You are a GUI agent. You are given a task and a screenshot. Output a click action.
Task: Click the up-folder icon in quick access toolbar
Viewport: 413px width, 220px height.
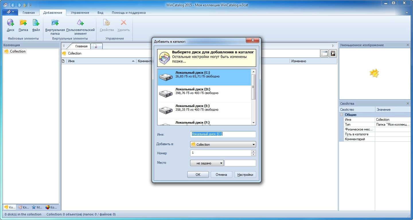tap(25, 5)
